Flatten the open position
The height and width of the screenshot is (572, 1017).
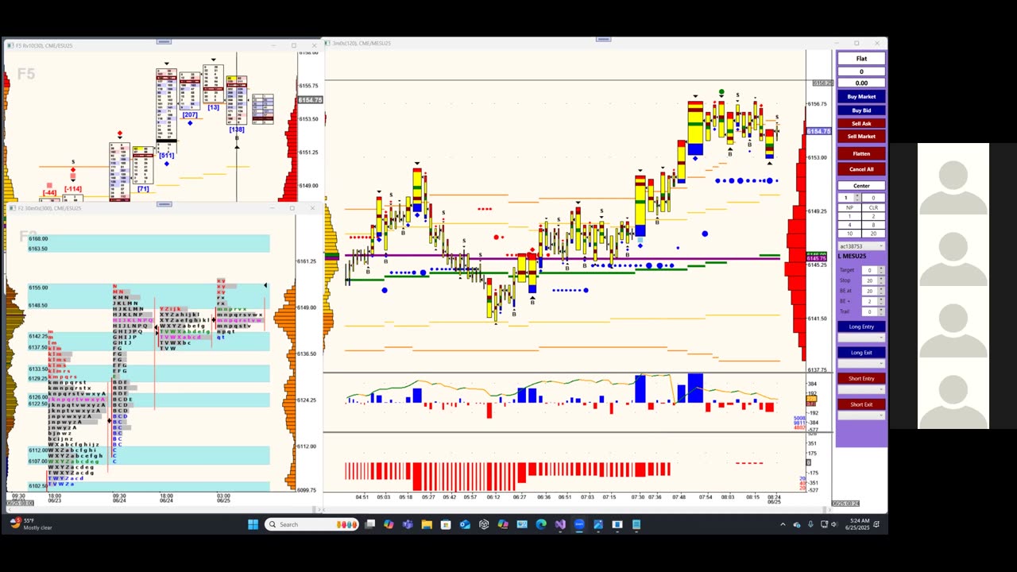pyautogui.click(x=861, y=153)
